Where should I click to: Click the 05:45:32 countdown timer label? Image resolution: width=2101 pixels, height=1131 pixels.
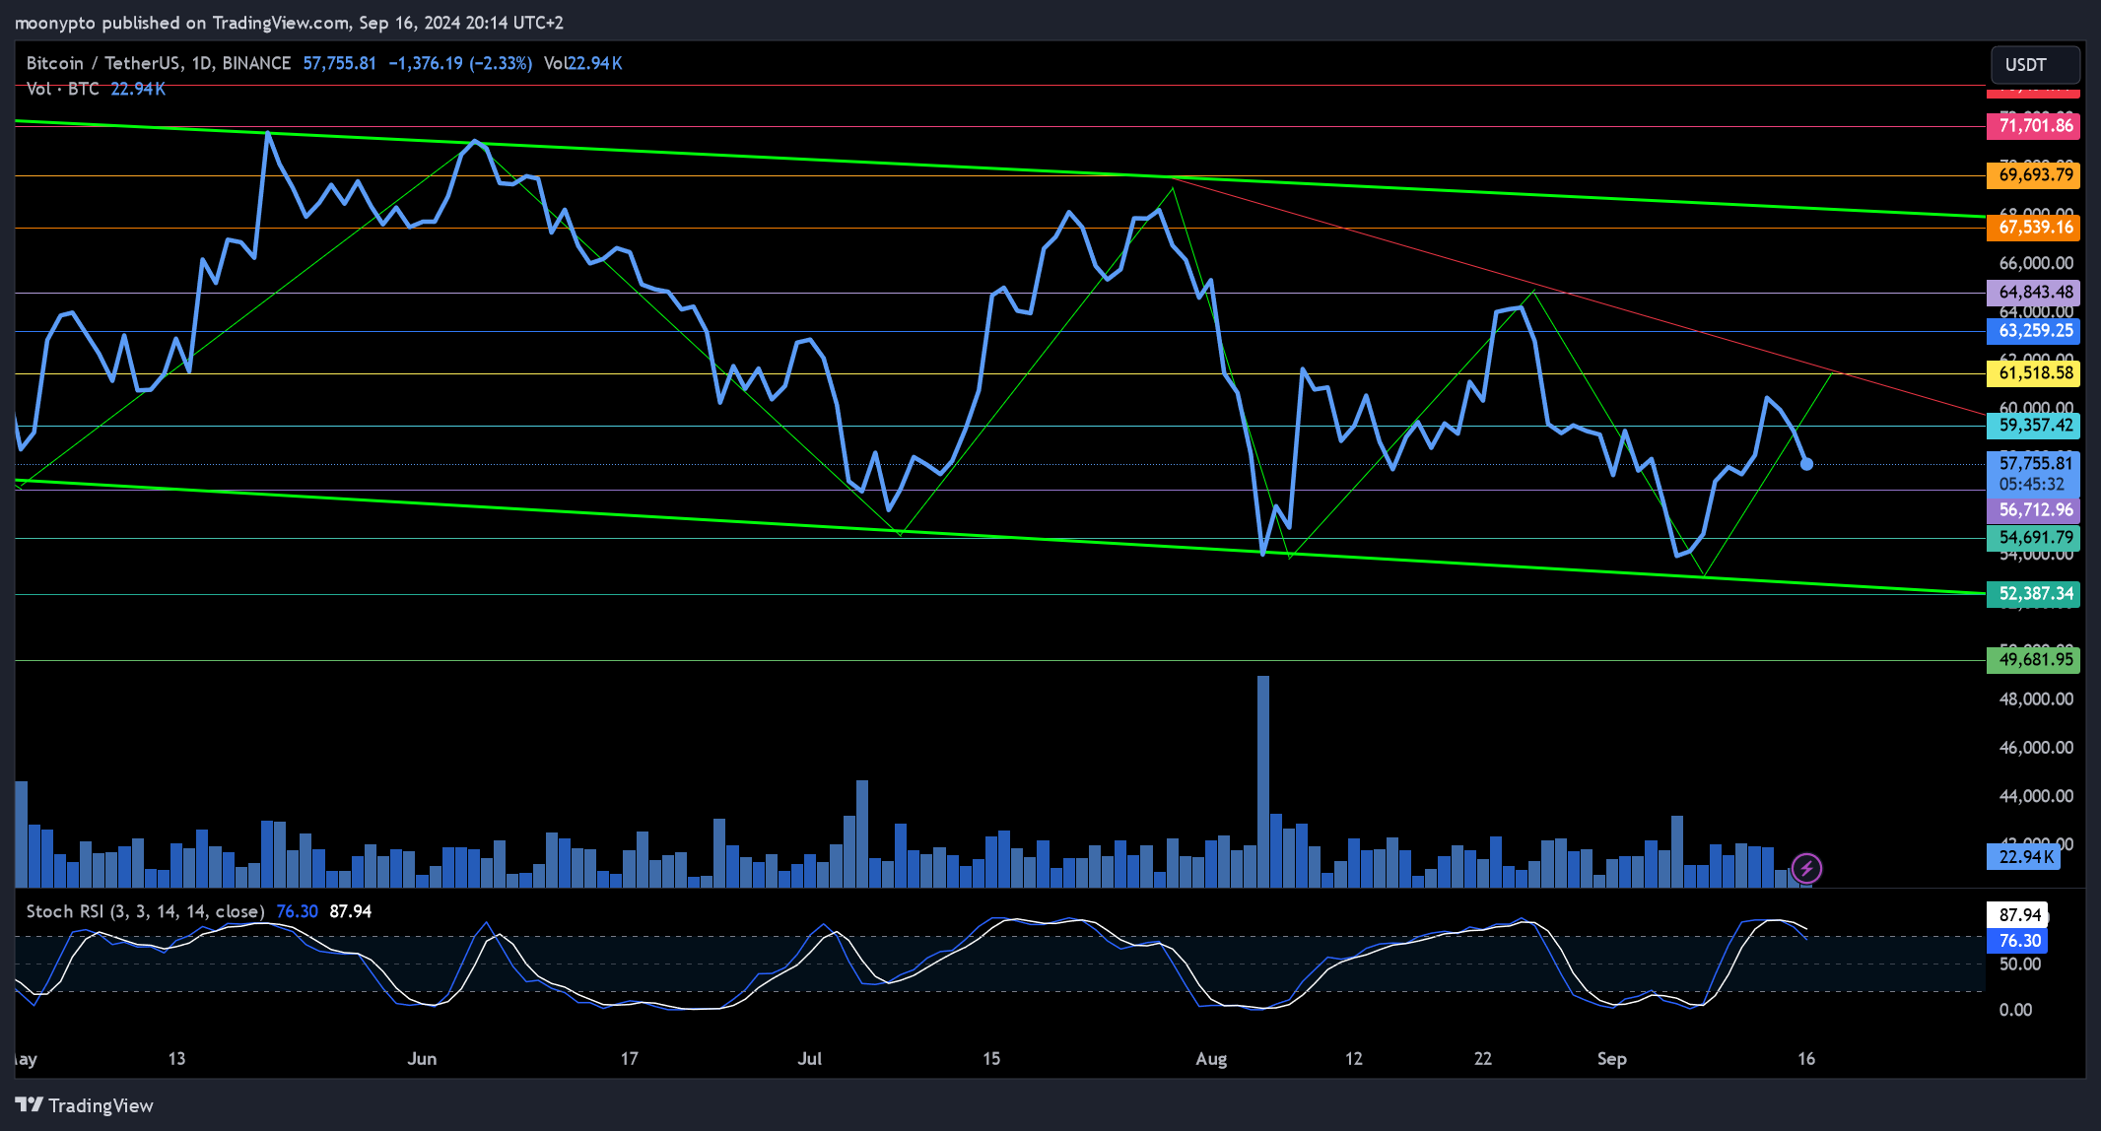coord(2031,485)
